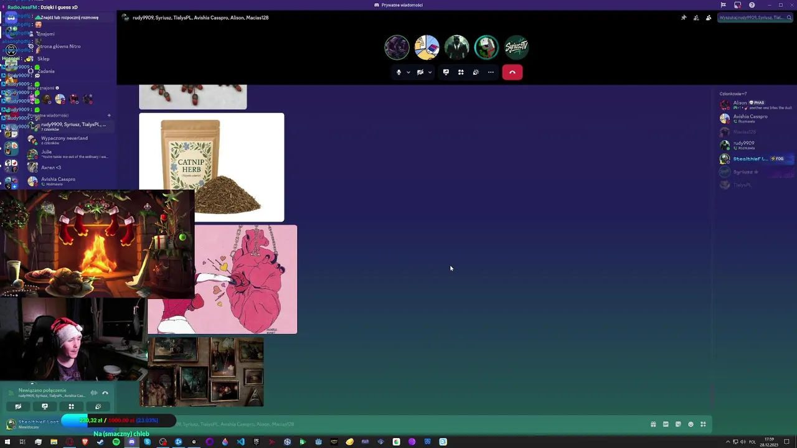The width and height of the screenshot is (797, 448).
Task: Open soundboard from bottom-left voice panel
Action: coord(98,406)
